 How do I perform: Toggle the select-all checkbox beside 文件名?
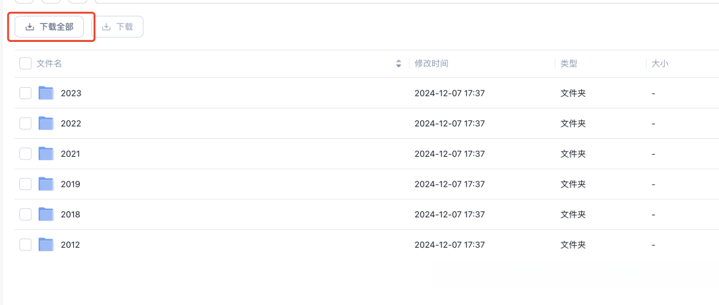pyautogui.click(x=25, y=64)
